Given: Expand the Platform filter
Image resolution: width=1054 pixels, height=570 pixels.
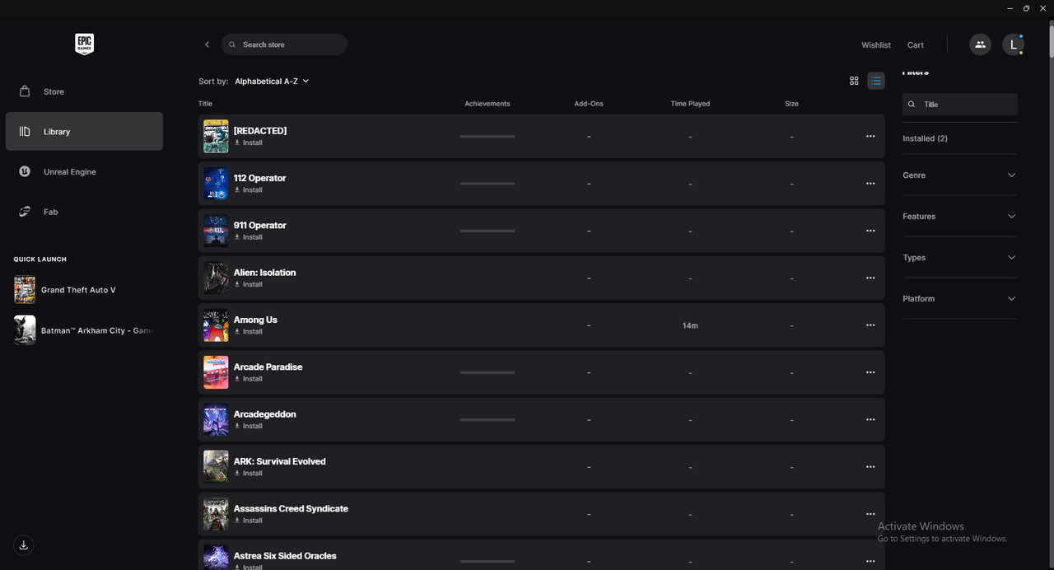Looking at the screenshot, I should pyautogui.click(x=959, y=298).
